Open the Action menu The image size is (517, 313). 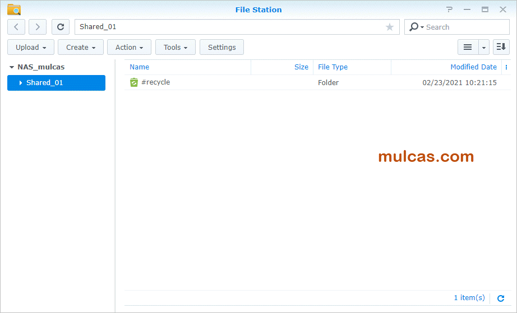129,48
